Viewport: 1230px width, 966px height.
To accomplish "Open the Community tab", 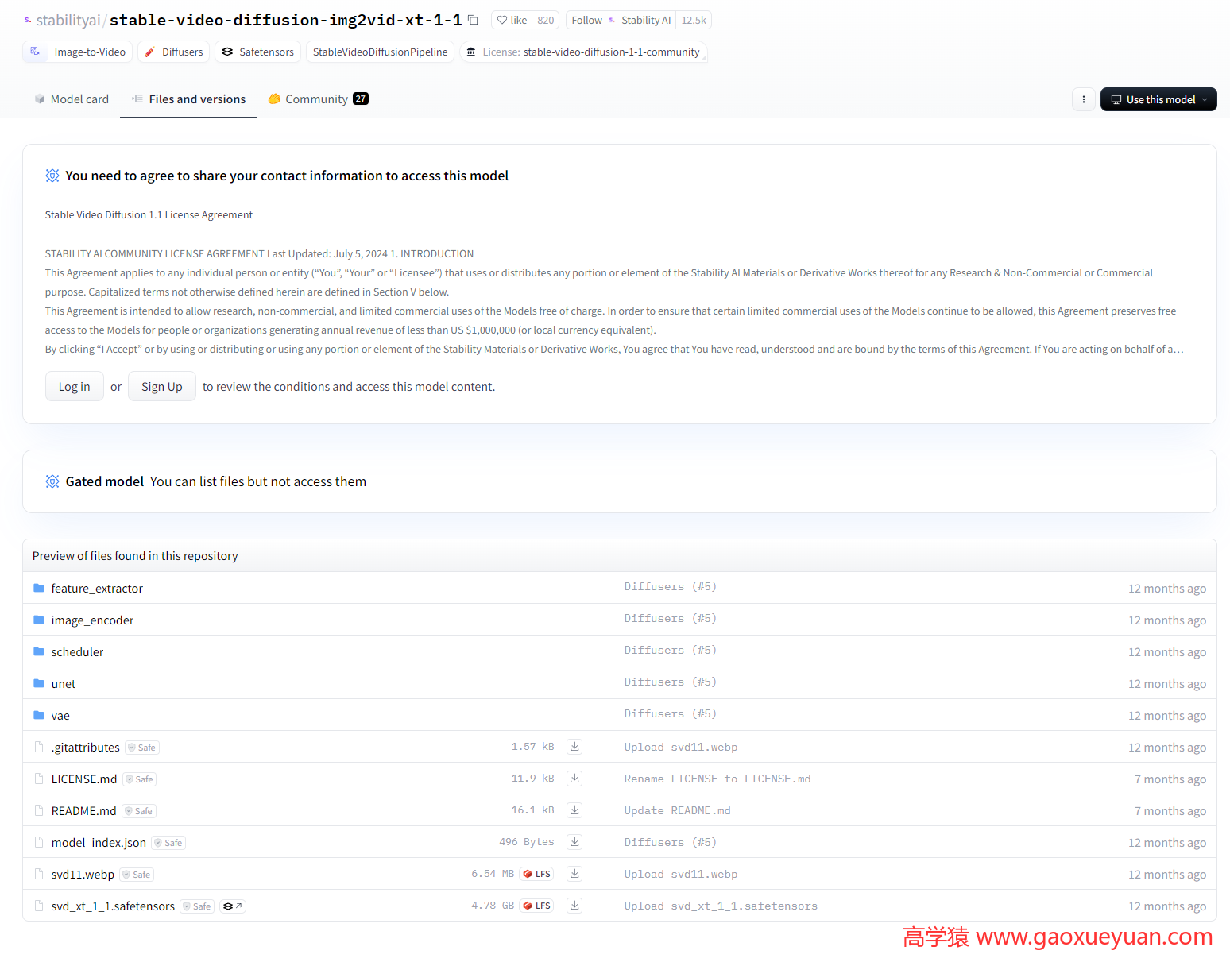I will [x=317, y=99].
